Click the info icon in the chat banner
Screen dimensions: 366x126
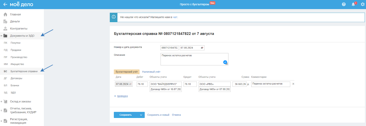pyautogui.click(x=113, y=17)
